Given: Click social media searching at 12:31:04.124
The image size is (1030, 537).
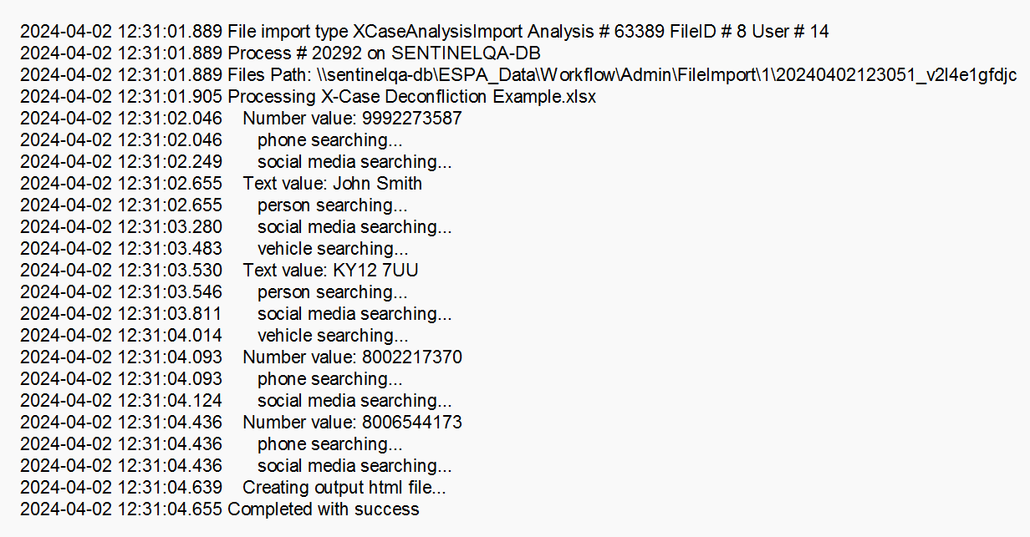Looking at the screenshot, I should [354, 401].
